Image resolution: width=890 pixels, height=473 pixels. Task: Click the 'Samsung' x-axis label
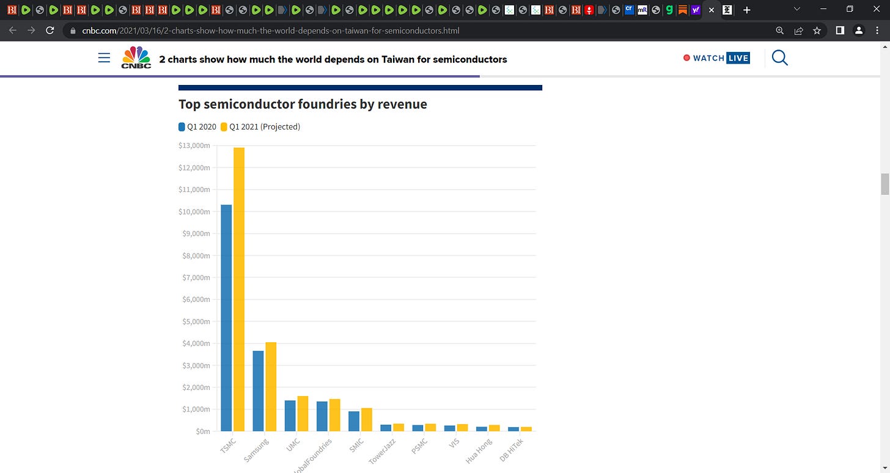click(257, 449)
